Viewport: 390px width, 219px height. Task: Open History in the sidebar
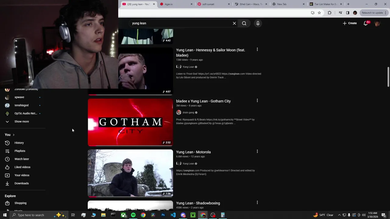click(19, 143)
